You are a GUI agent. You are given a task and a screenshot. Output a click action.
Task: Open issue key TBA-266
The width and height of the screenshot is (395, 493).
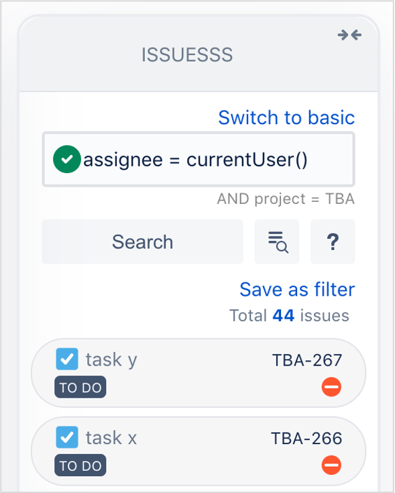point(306,438)
